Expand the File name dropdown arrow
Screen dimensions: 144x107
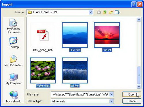[x=111, y=94]
